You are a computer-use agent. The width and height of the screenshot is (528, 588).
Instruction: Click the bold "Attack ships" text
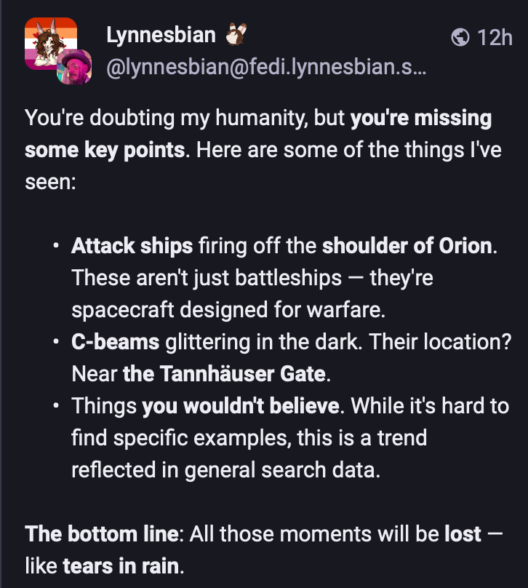(x=132, y=245)
